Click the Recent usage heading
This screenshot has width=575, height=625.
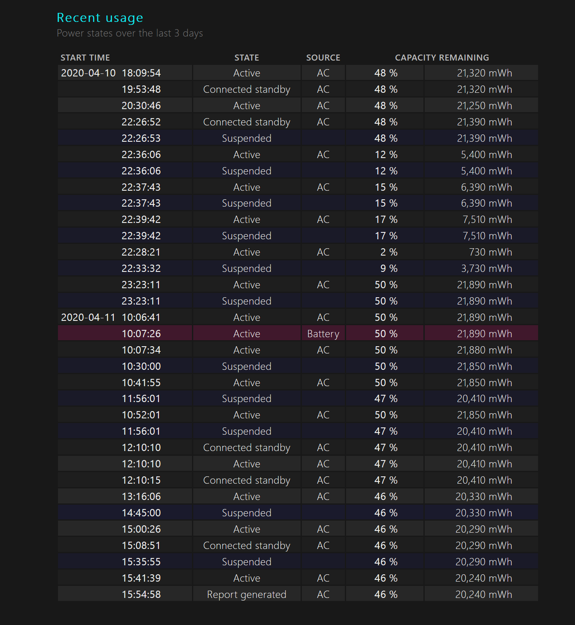pyautogui.click(x=100, y=18)
